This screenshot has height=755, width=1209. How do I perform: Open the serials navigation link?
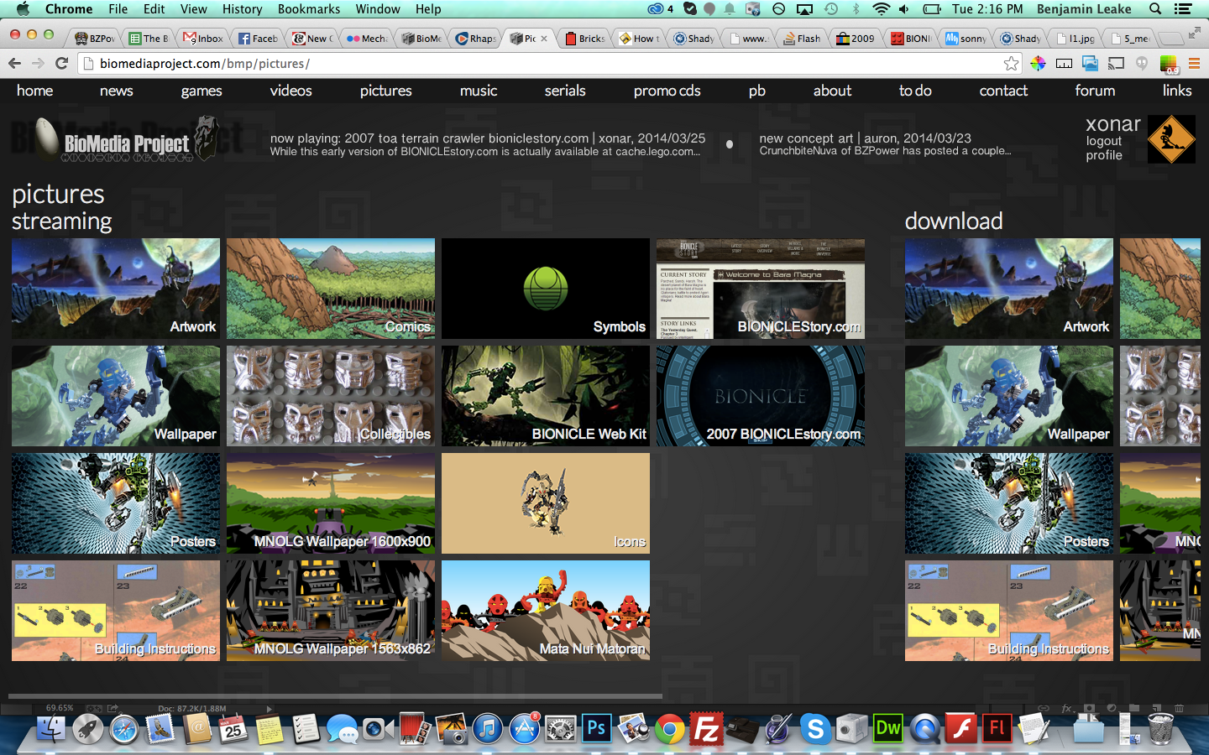click(565, 91)
